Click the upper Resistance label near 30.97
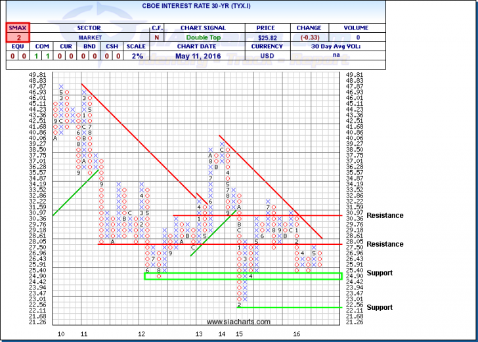The width and height of the screenshot is (478, 342). tap(385, 215)
